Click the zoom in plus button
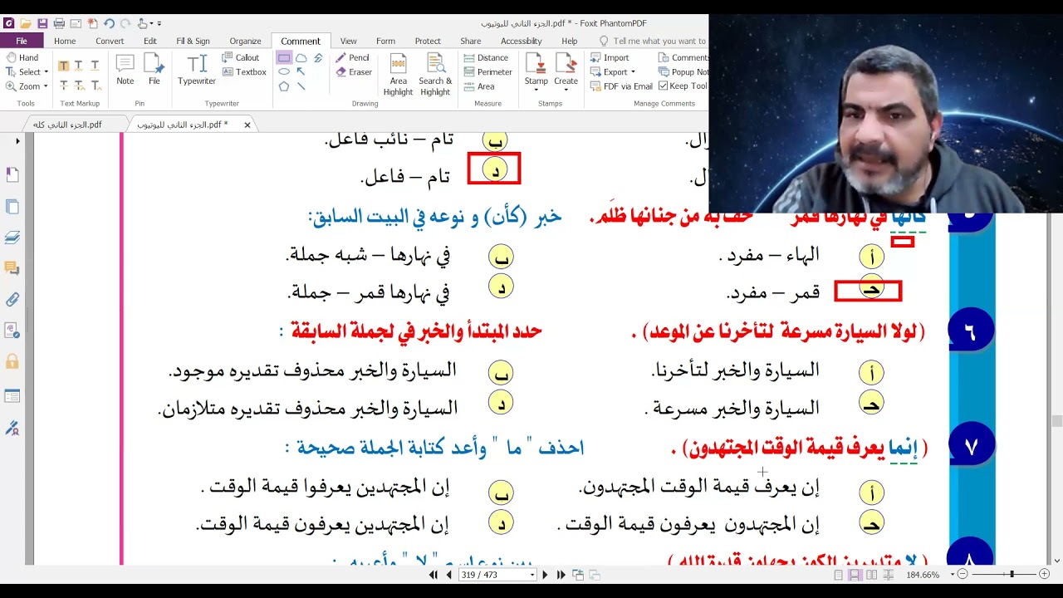The image size is (1063, 598). (x=1044, y=575)
